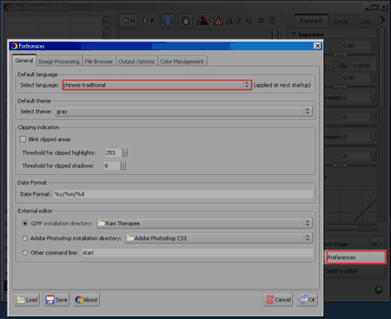Viewport: 391px width, 319px height.
Task: Click the rotate left icon in toolbar
Action: [238, 21]
